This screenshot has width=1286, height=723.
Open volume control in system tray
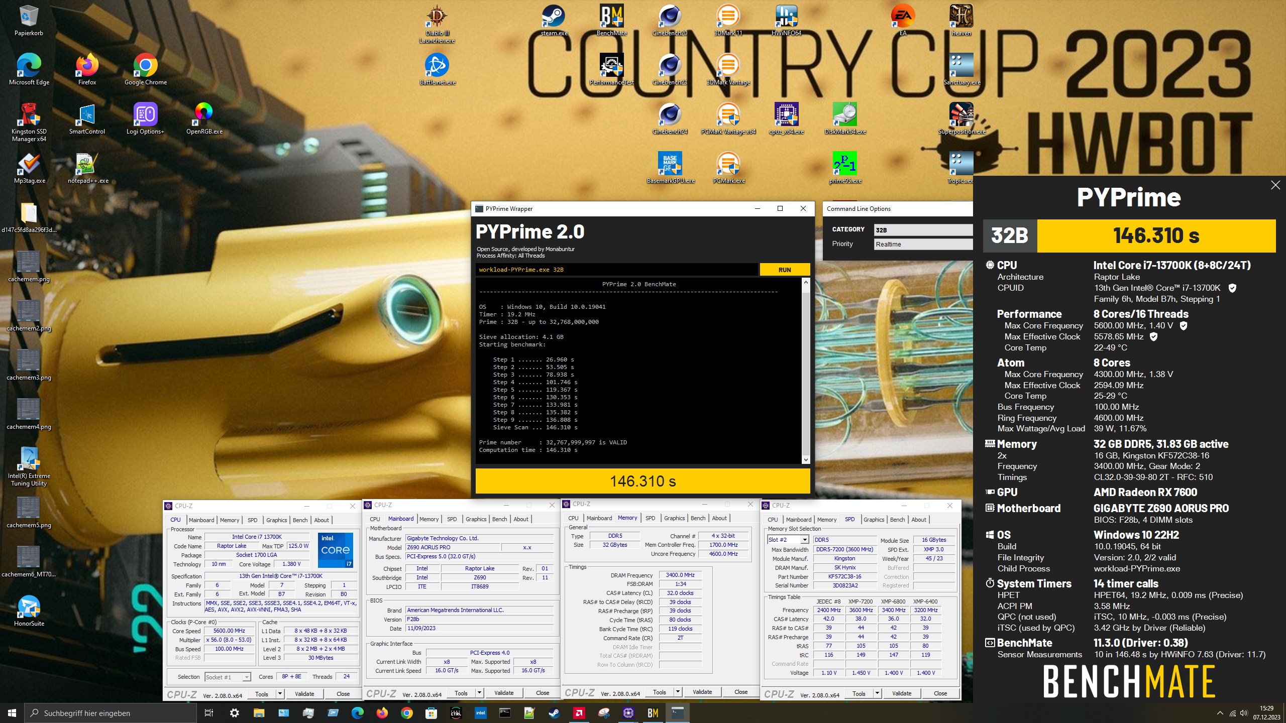(1244, 713)
